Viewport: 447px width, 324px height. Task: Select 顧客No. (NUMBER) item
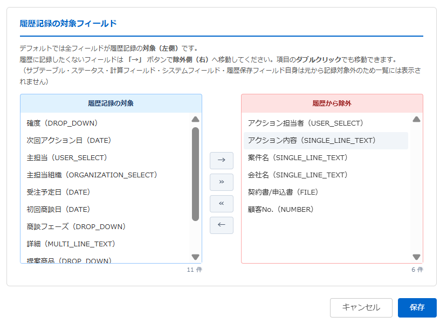tap(326, 210)
